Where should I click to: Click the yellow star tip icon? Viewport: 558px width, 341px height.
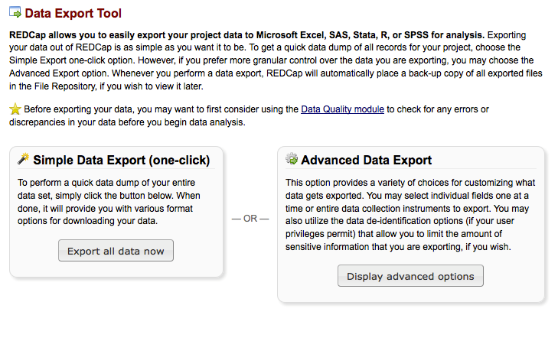click(15, 109)
